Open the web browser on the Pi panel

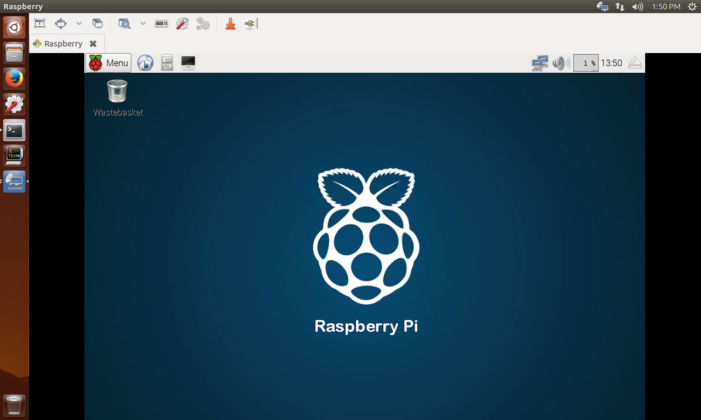pos(145,62)
